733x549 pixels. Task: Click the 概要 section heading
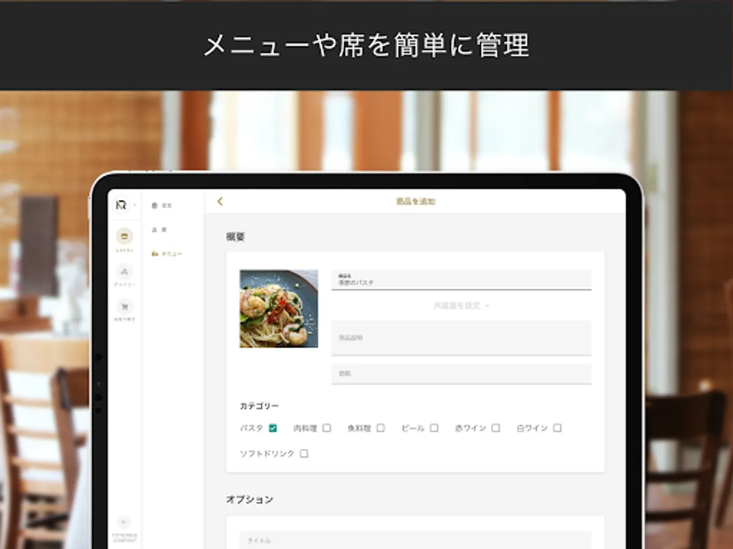click(x=235, y=237)
